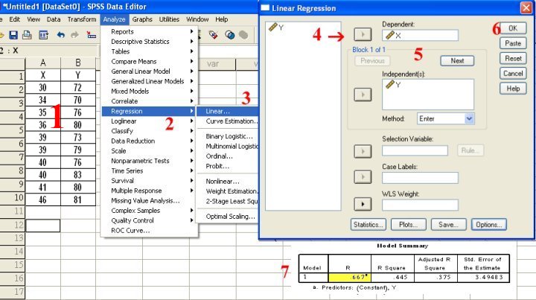
Task: Click the Next block button
Action: [457, 61]
